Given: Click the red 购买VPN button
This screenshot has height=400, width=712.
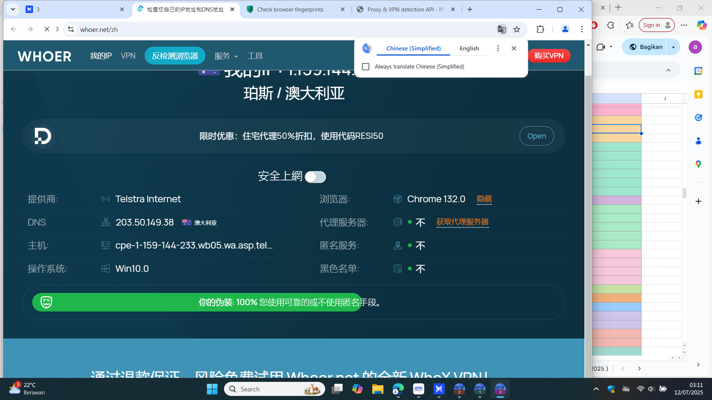Looking at the screenshot, I should coord(549,56).
